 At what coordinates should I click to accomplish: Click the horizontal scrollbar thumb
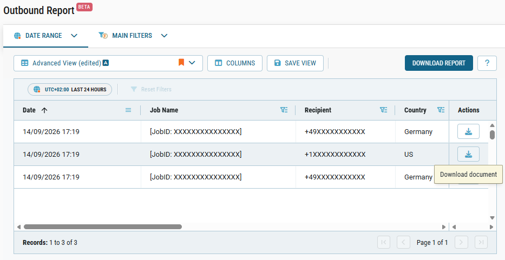click(103, 227)
